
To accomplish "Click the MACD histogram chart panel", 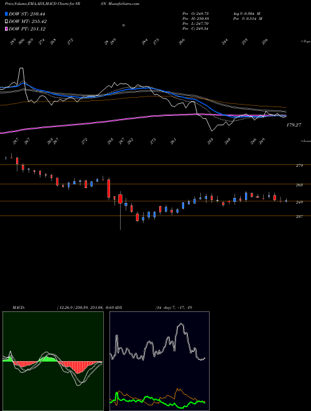I will click(x=53, y=361).
